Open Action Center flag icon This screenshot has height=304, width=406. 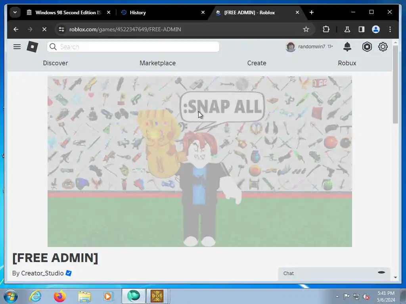(x=347, y=296)
